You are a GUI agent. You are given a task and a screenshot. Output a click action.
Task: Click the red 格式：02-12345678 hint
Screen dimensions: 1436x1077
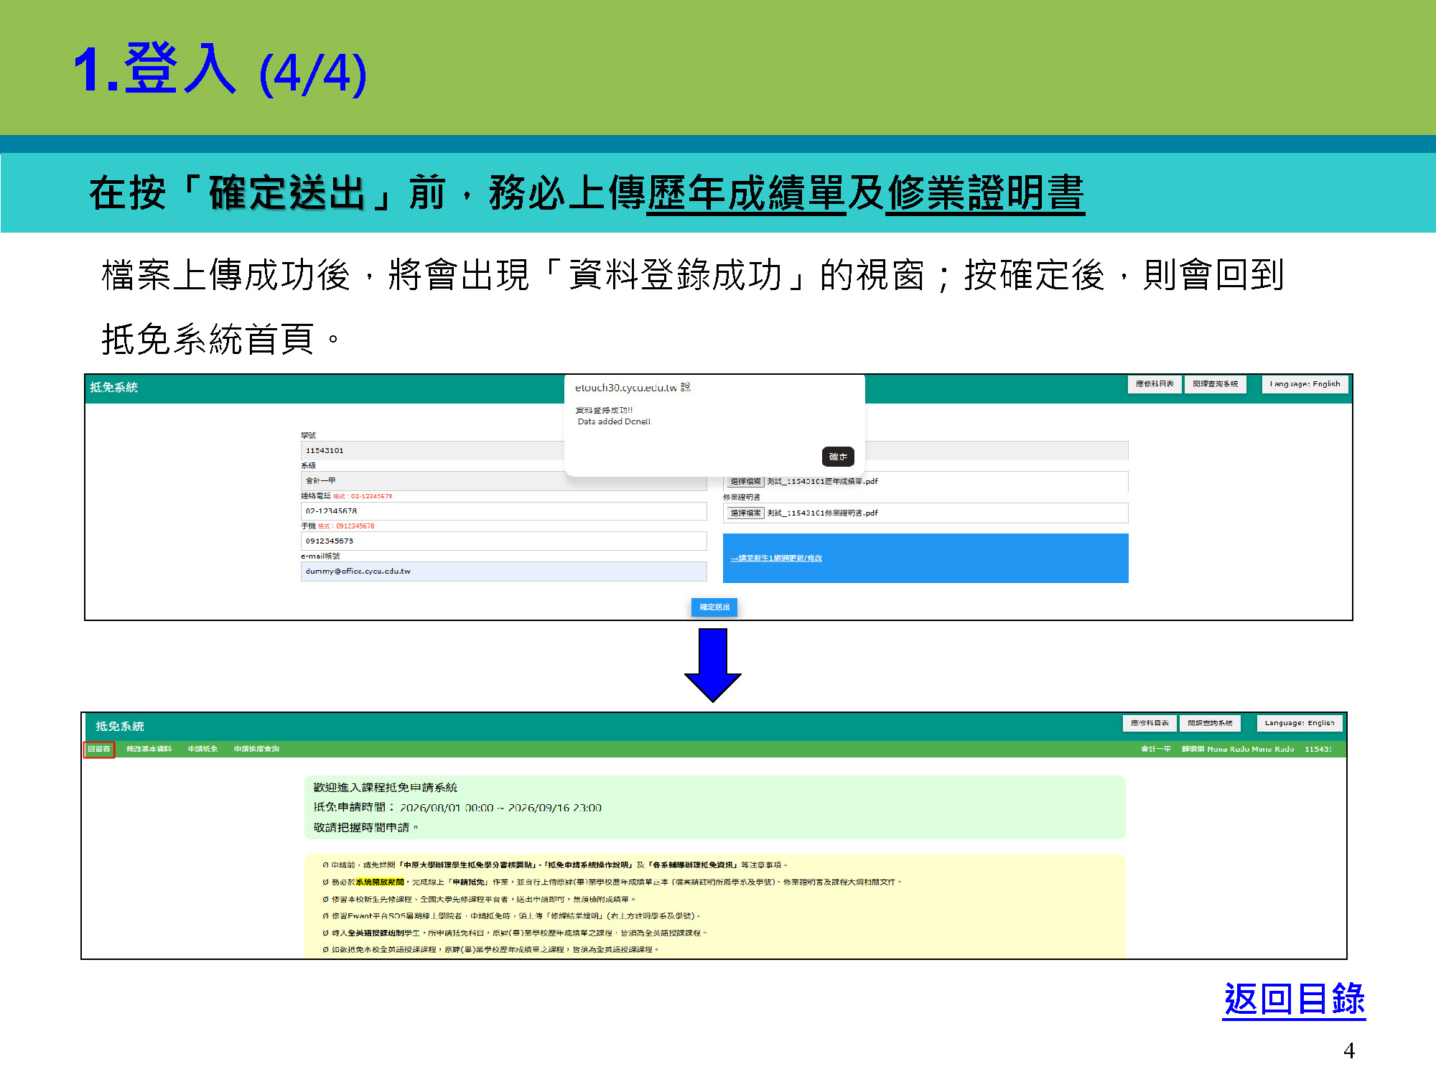[x=363, y=496]
